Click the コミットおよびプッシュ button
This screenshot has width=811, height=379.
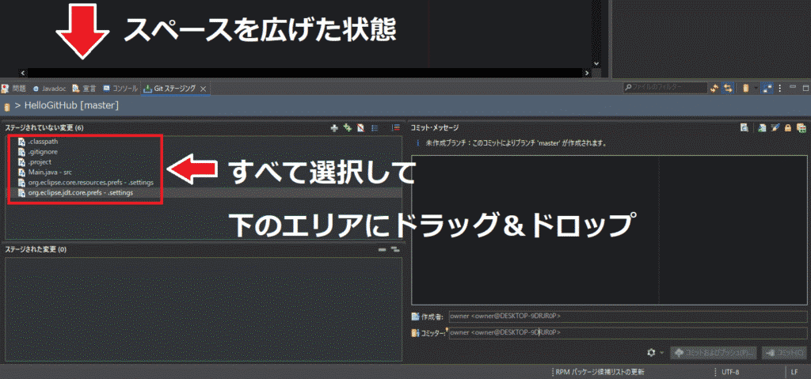pyautogui.click(x=713, y=352)
